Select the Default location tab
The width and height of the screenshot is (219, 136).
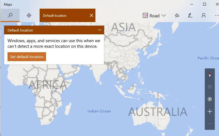(68, 15)
